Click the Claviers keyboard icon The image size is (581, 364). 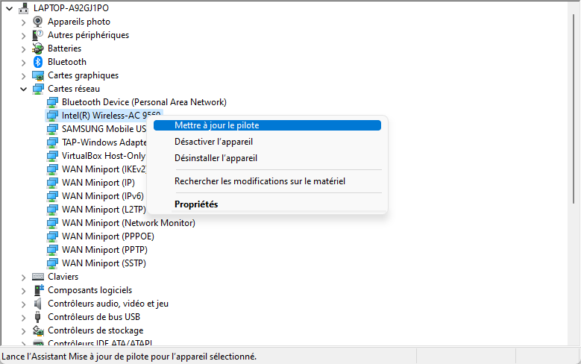point(38,277)
